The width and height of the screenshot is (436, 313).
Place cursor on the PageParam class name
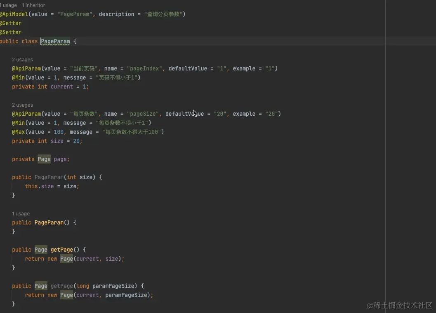(55, 41)
